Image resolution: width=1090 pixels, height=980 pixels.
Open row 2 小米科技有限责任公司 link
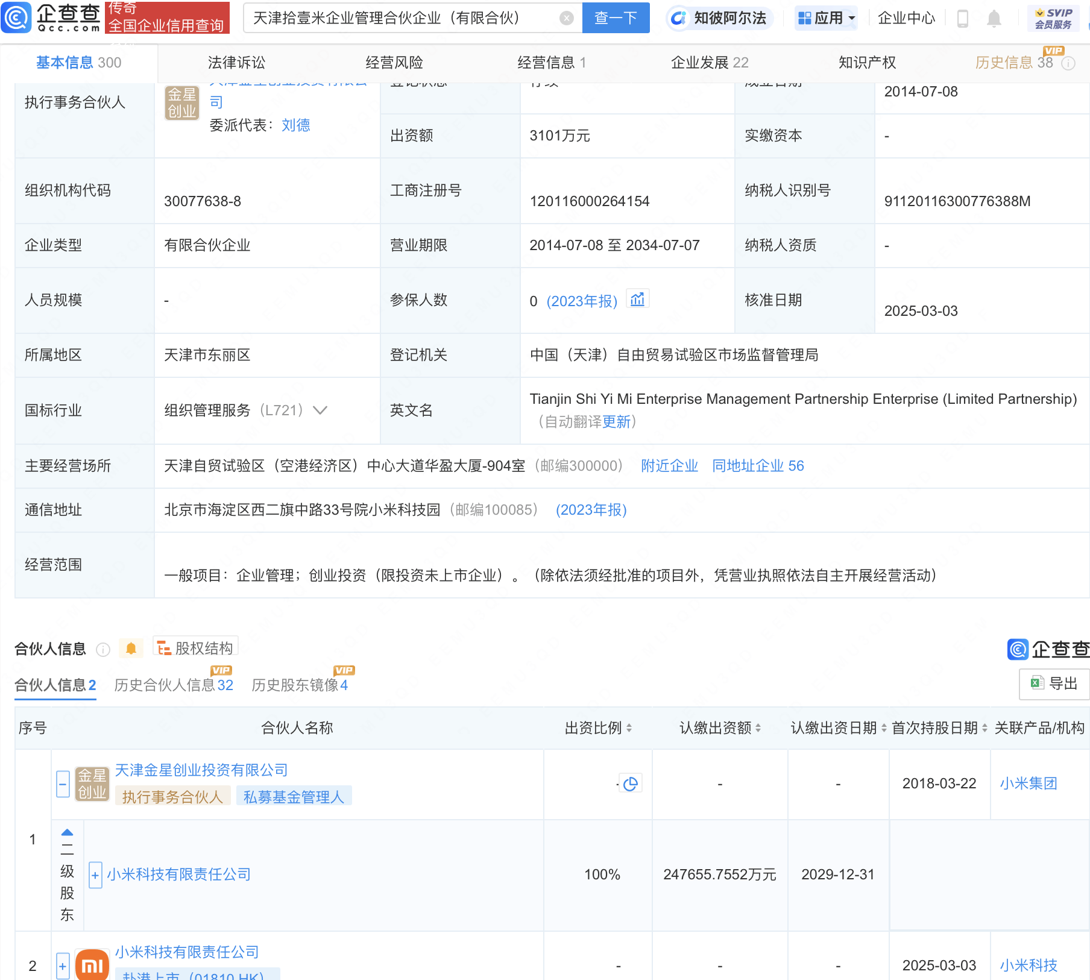coord(187,952)
